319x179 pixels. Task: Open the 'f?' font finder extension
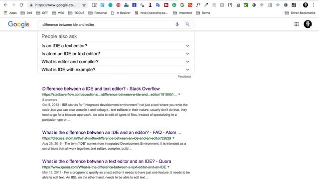click(198, 5)
